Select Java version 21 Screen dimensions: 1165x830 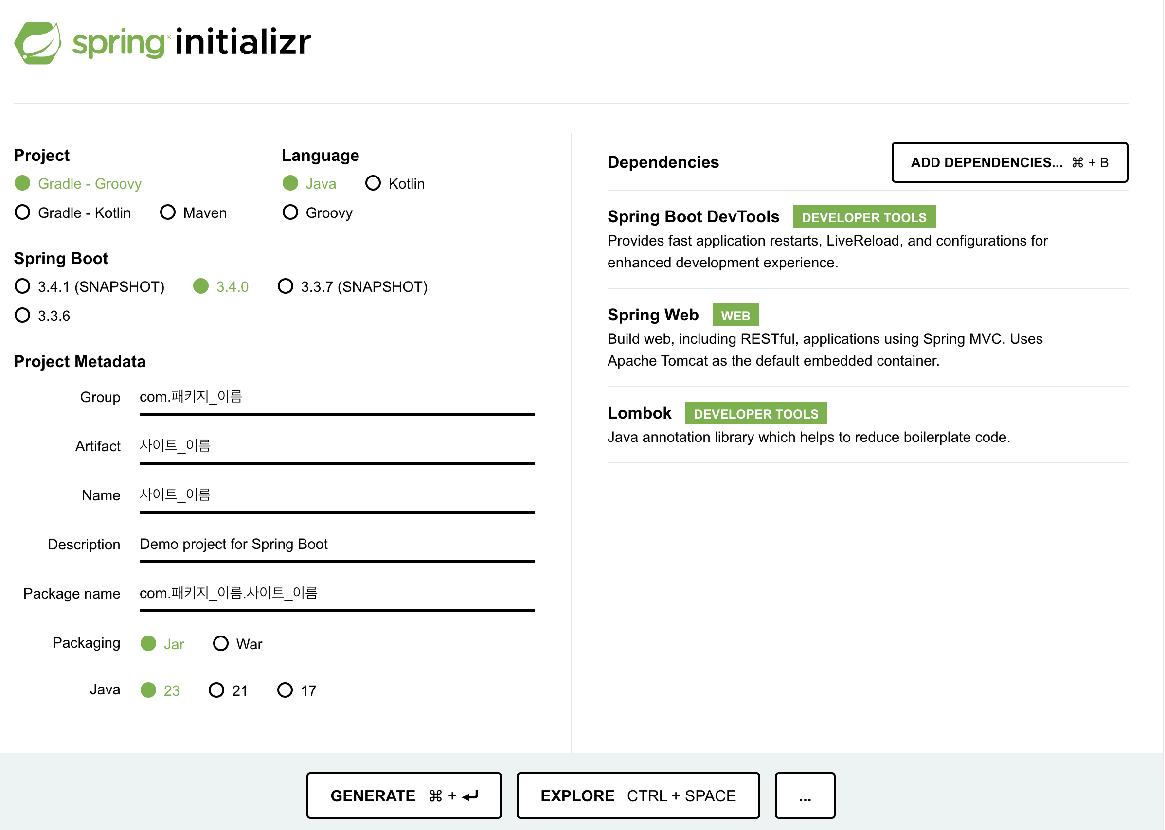pos(217,691)
